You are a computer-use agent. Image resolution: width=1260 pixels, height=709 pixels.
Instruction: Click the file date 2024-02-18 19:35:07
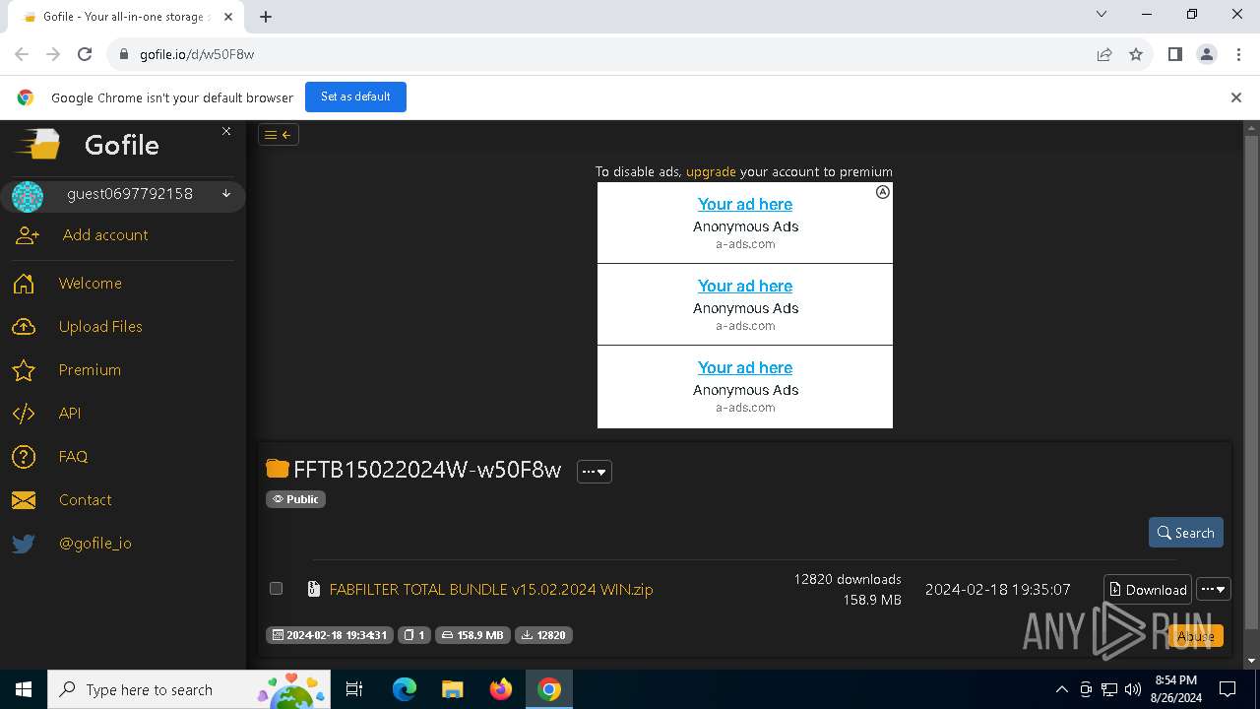pos(997,590)
